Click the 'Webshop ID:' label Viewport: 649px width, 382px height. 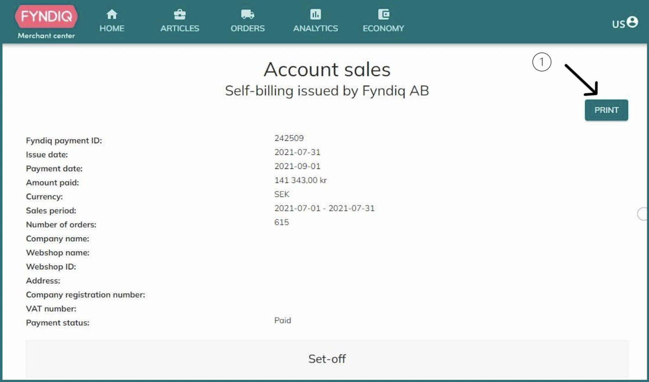[x=51, y=266]
